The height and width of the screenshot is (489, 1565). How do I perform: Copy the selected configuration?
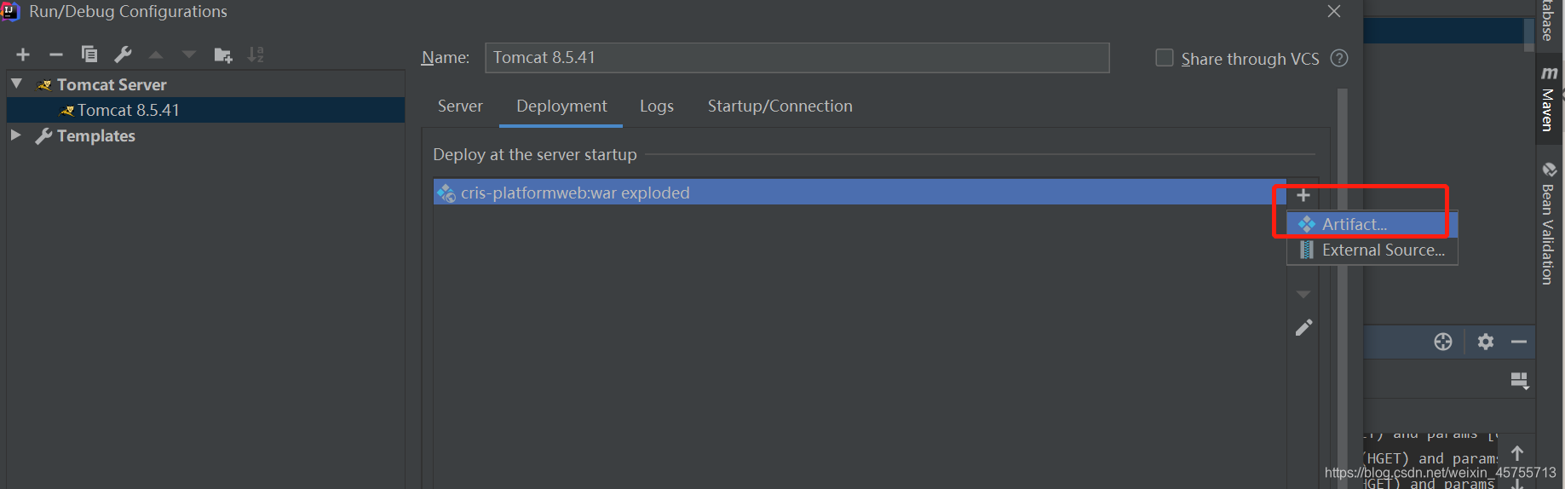point(89,55)
